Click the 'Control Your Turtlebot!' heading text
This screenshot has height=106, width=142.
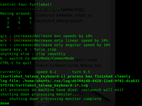pos(26,4)
